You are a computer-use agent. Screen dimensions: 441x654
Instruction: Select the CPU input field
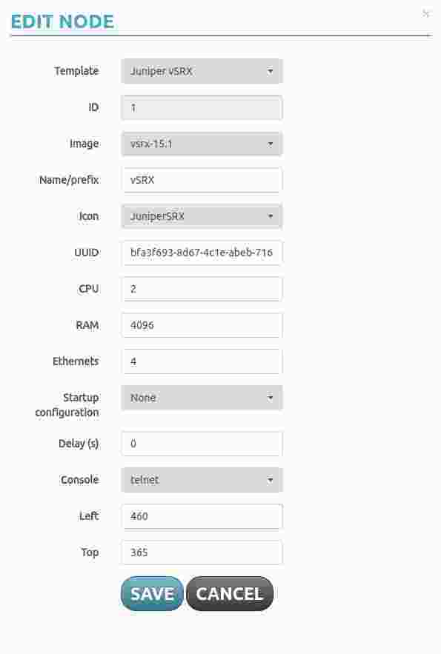click(x=202, y=289)
